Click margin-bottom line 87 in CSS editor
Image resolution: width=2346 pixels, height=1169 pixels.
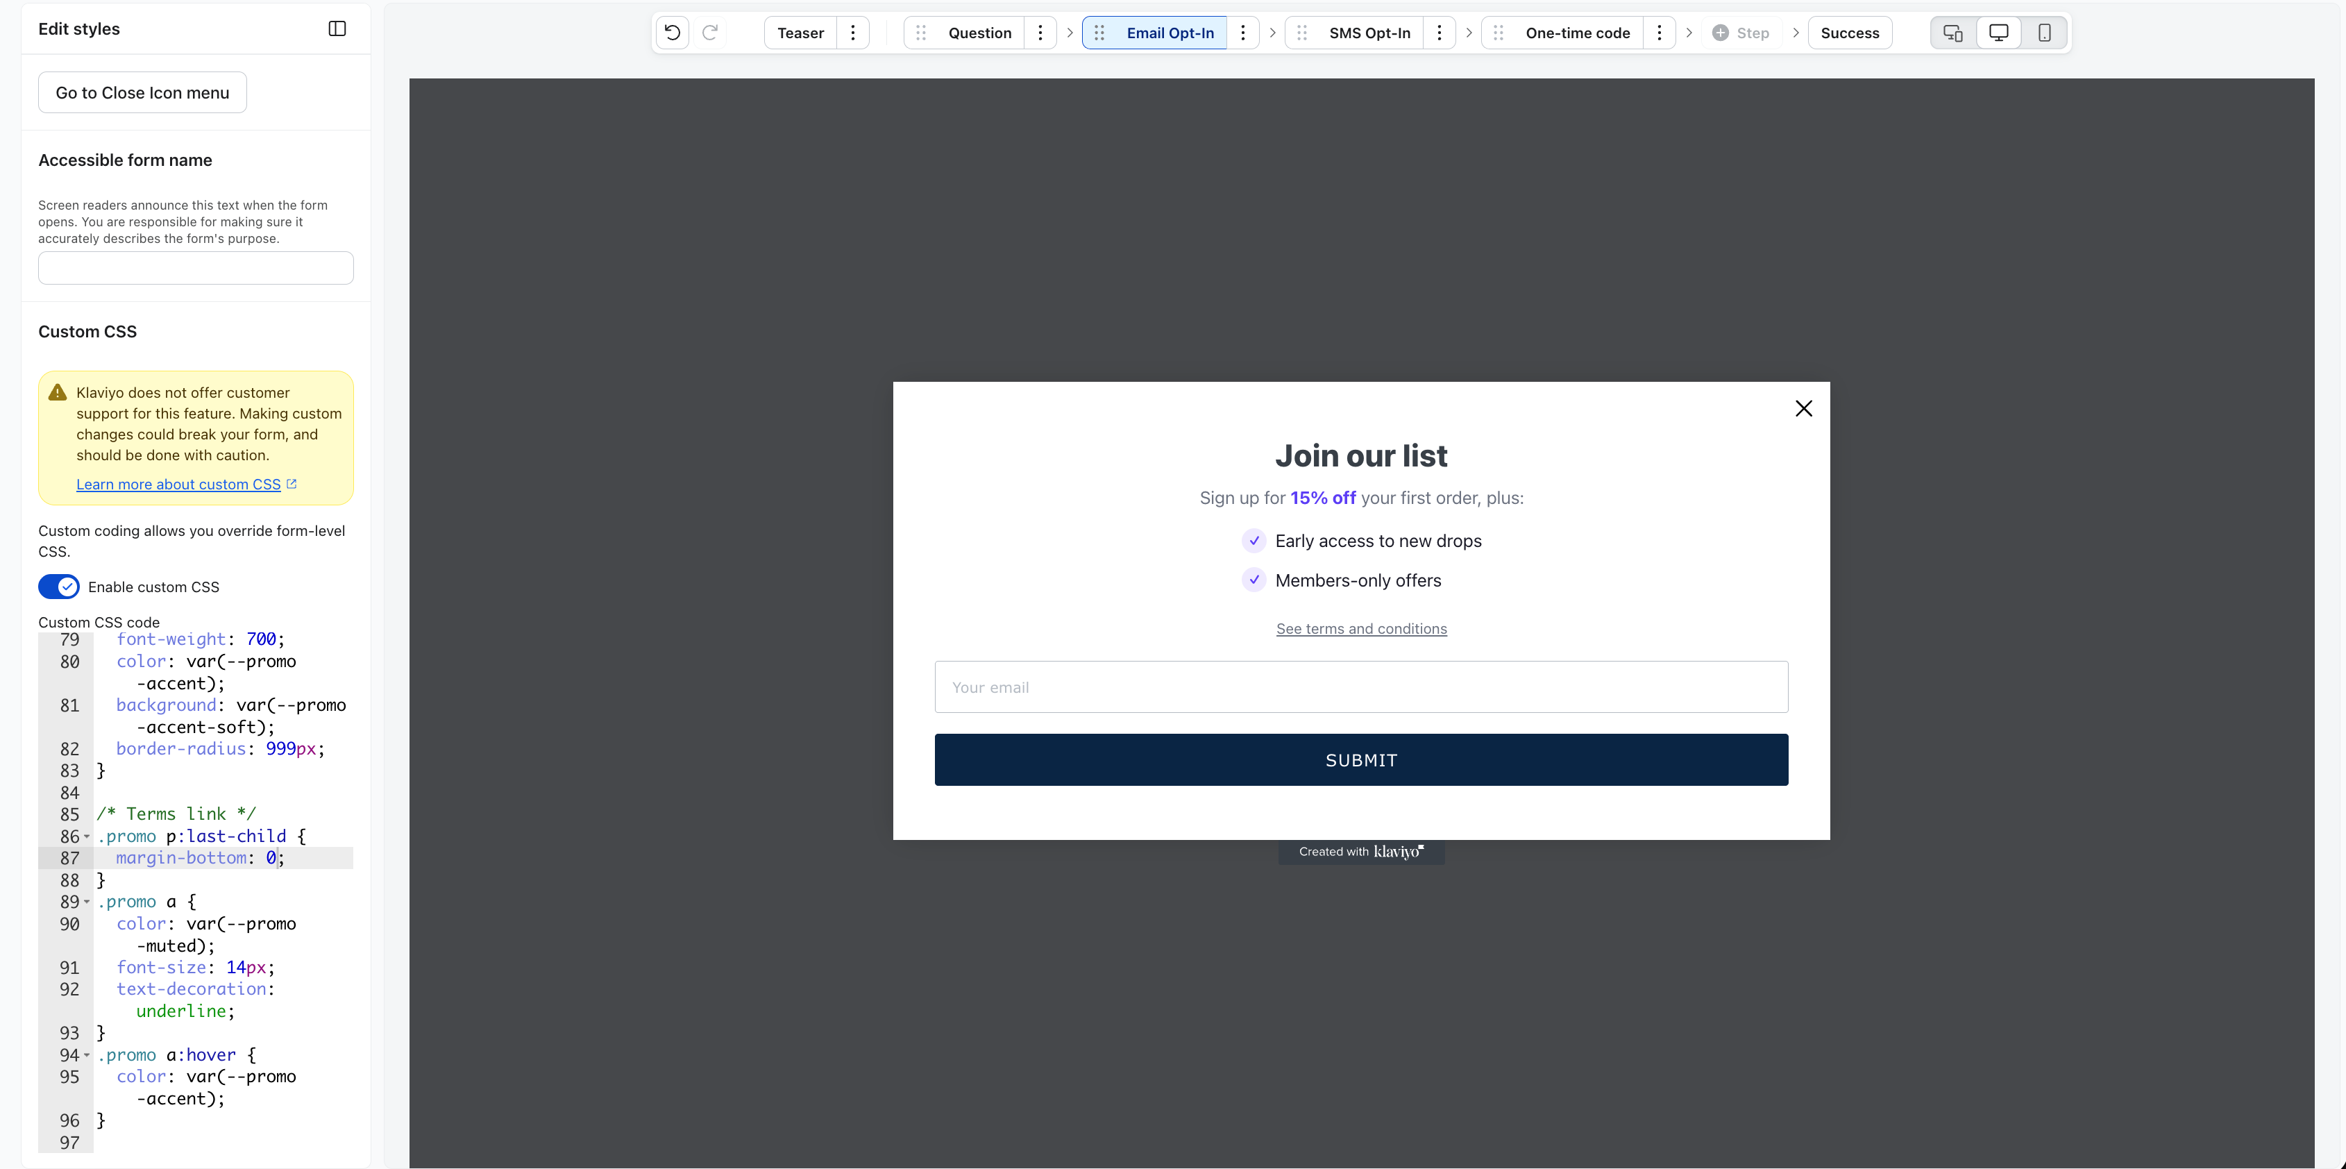coord(199,858)
